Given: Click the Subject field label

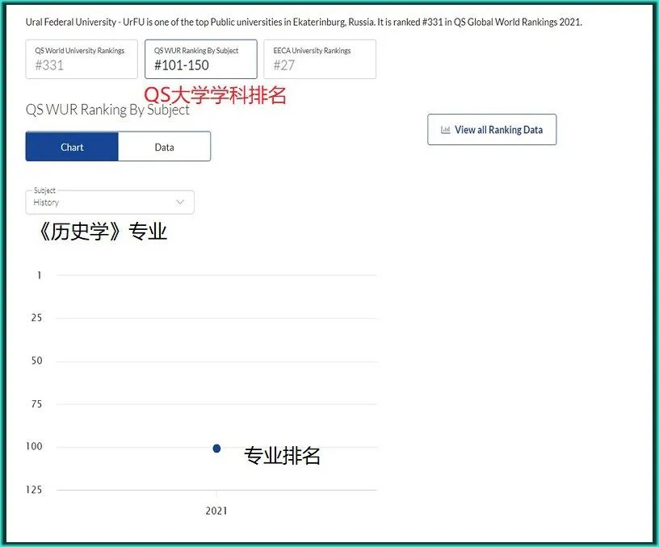Looking at the screenshot, I should click(x=43, y=191).
